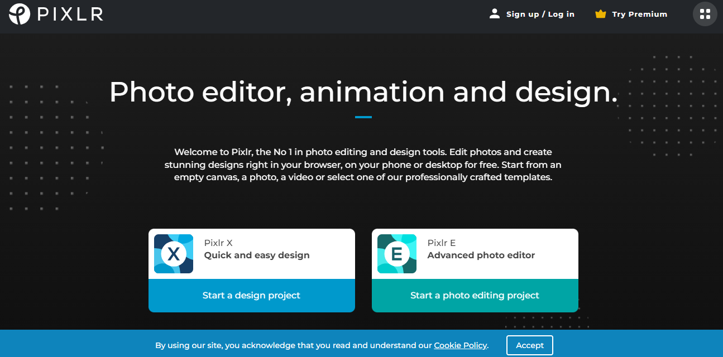The width and height of the screenshot is (723, 357).
Task: Click the crown icon beside Try Premium
Action: (x=601, y=14)
